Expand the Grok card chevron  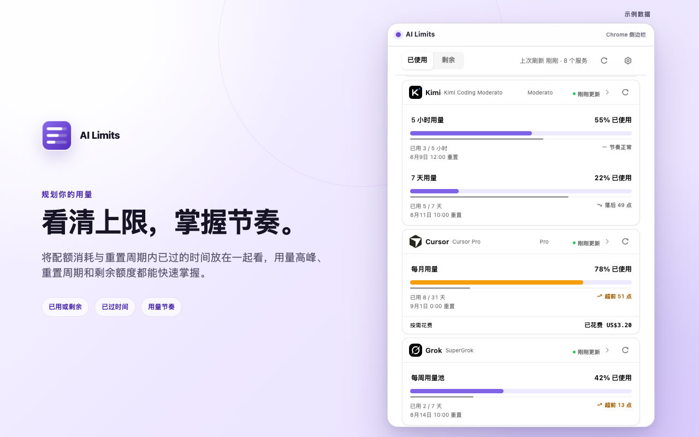tap(607, 350)
